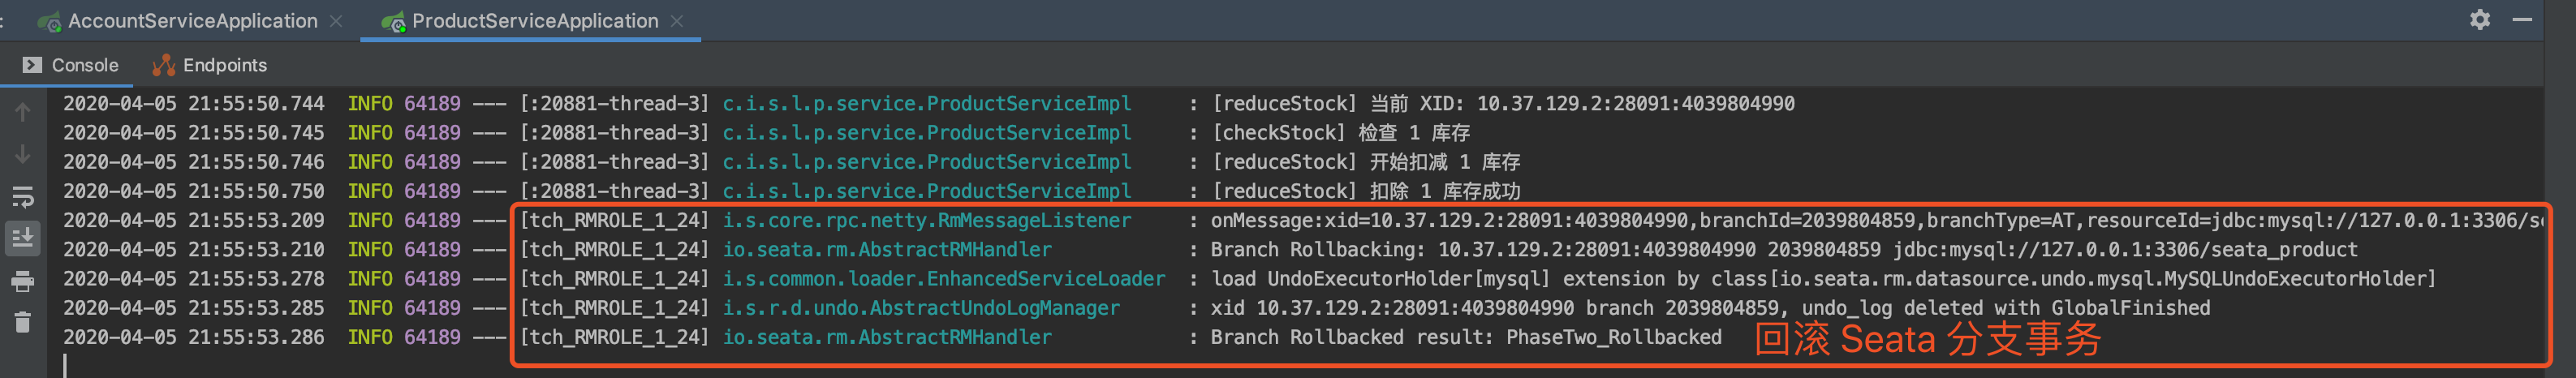The height and width of the screenshot is (378, 2576).
Task: Click the RmMessageListener class name in log
Action: tap(926, 221)
